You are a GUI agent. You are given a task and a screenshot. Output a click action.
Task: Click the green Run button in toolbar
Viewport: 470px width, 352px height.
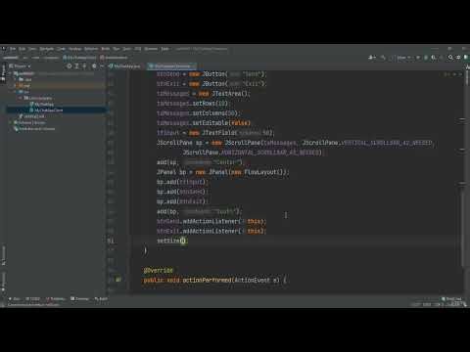click(418, 58)
